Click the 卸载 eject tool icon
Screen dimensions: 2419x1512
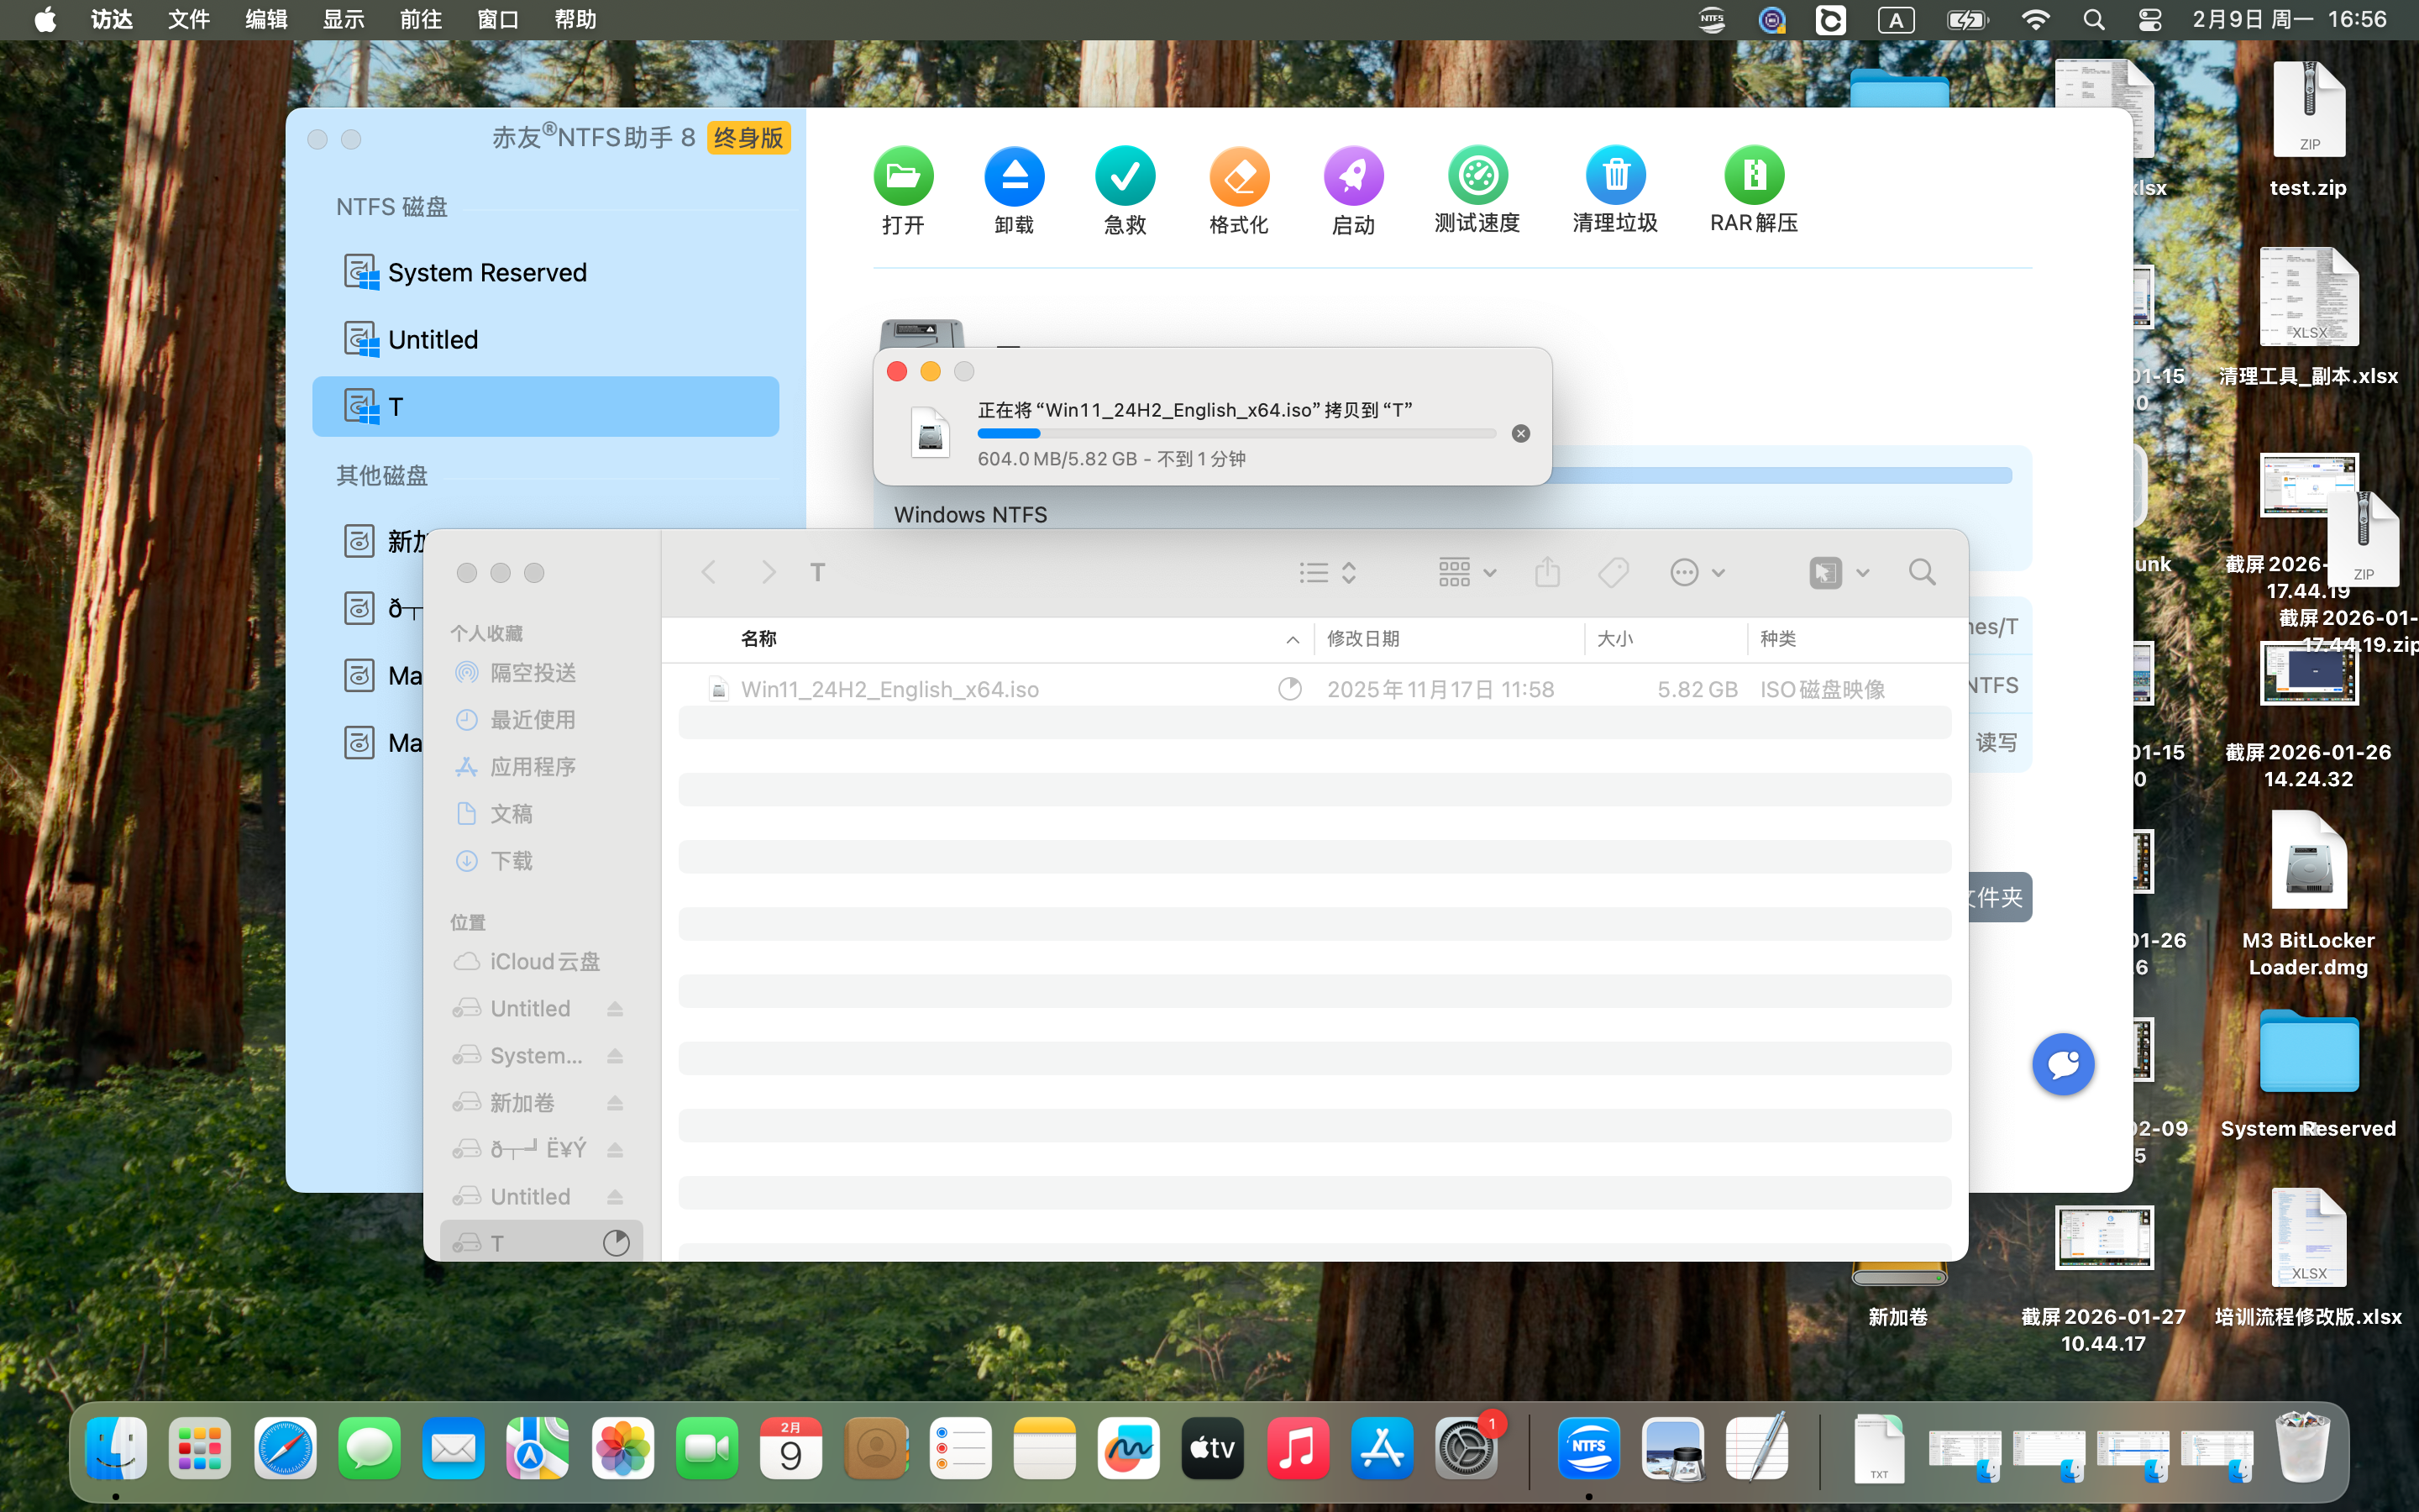(1014, 178)
